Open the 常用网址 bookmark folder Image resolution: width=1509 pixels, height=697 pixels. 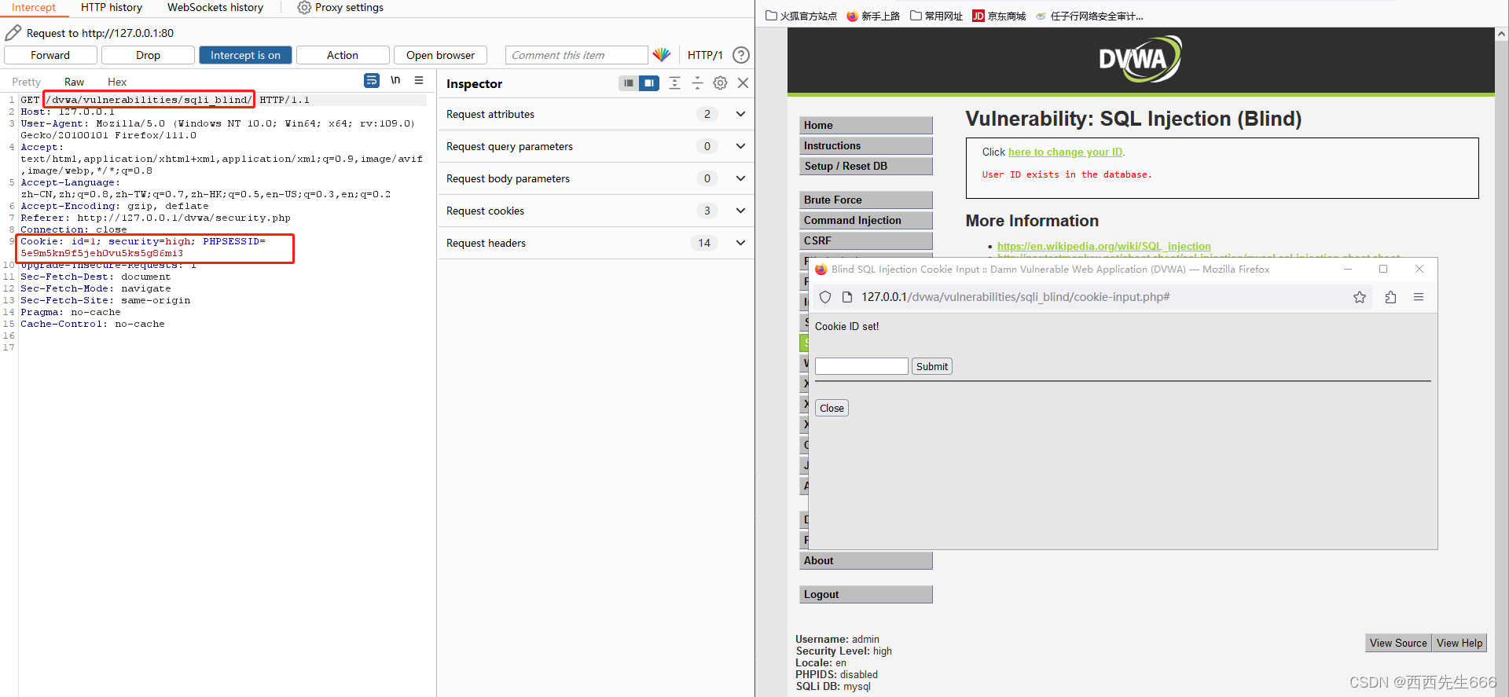(x=937, y=16)
